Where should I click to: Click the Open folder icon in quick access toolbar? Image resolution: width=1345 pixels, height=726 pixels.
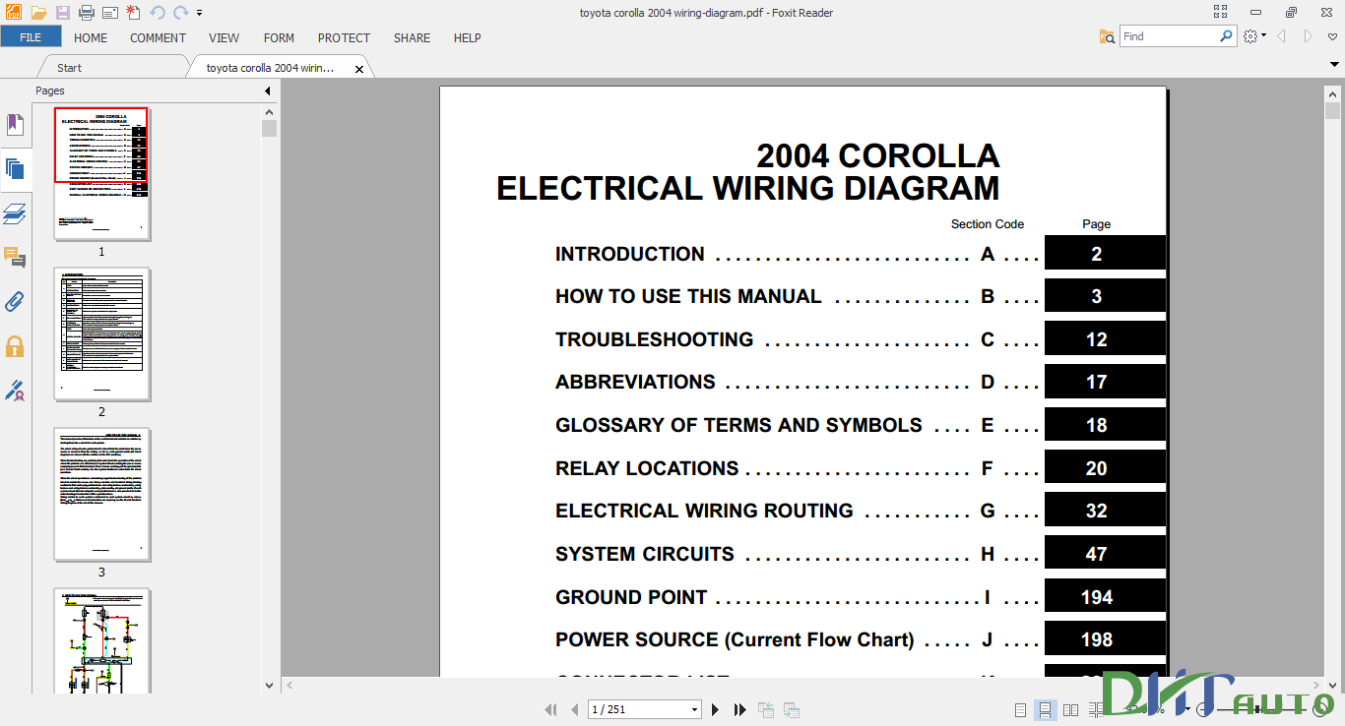[38, 13]
